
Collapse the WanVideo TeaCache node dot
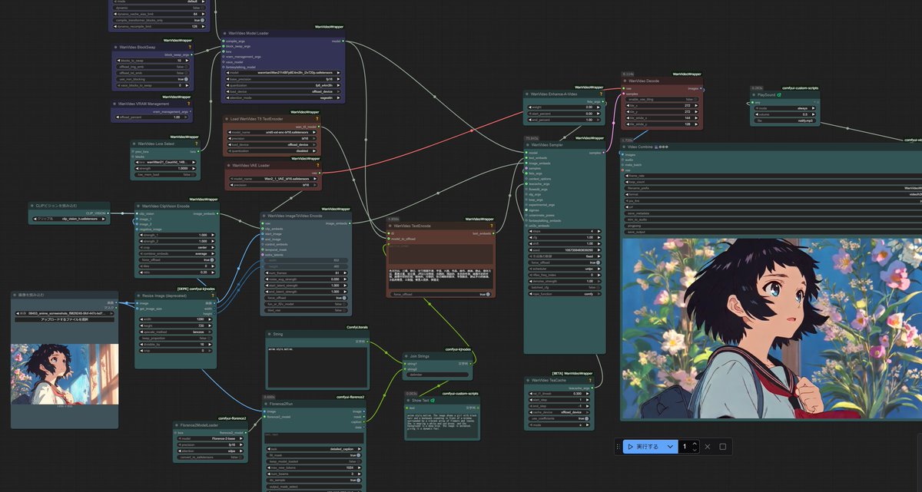click(x=529, y=379)
